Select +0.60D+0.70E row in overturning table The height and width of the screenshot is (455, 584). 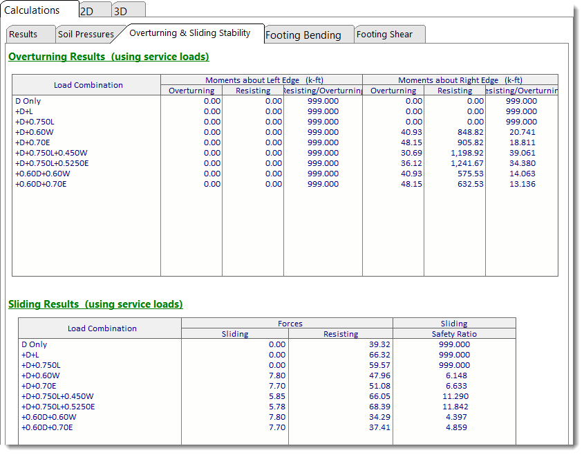point(43,184)
